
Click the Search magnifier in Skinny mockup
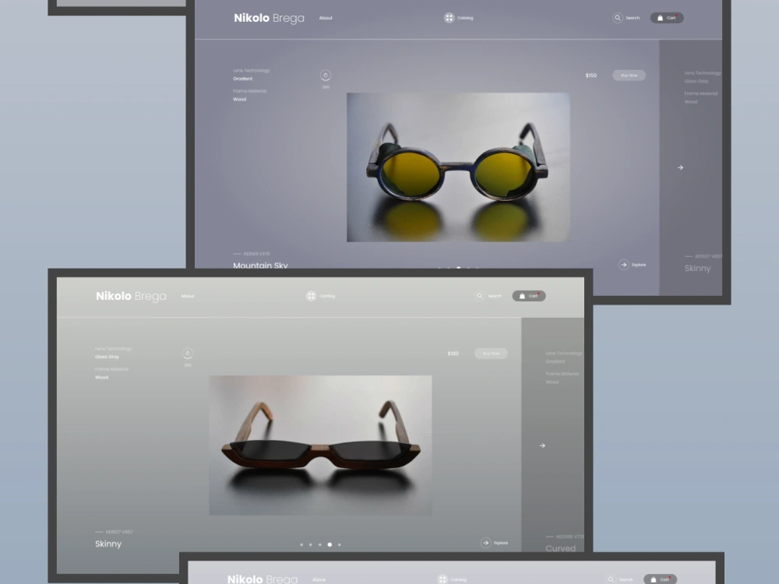click(x=479, y=296)
